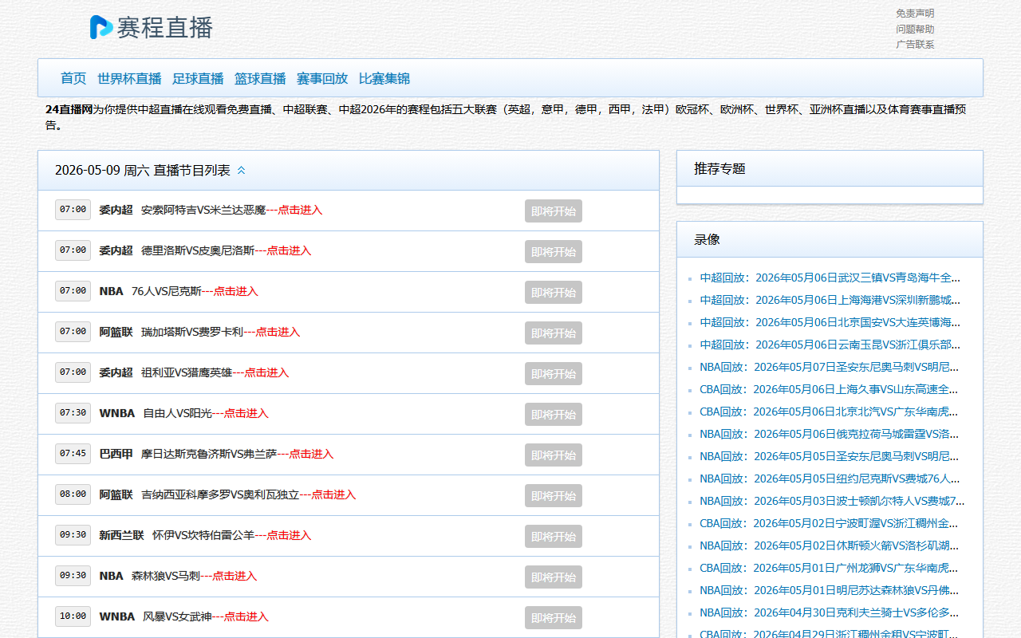Click 巴西甲 league label
The width and height of the screenshot is (1021, 638).
click(116, 454)
